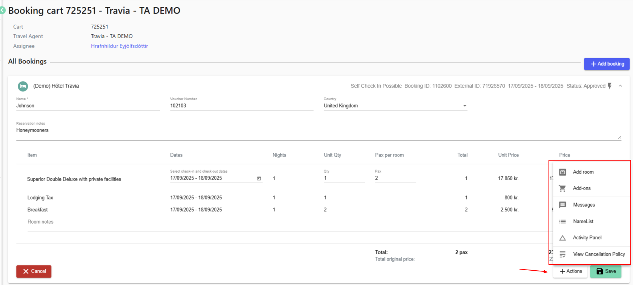This screenshot has height=285, width=633.
Task: Click the Breakfast dates 17/09/2025 - 18/09/2025
Action: point(196,210)
